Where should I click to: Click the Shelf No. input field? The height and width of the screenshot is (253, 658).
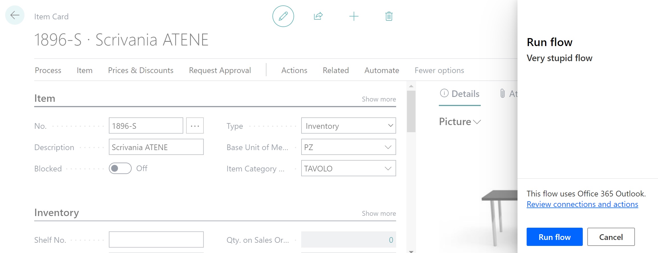tap(156, 239)
